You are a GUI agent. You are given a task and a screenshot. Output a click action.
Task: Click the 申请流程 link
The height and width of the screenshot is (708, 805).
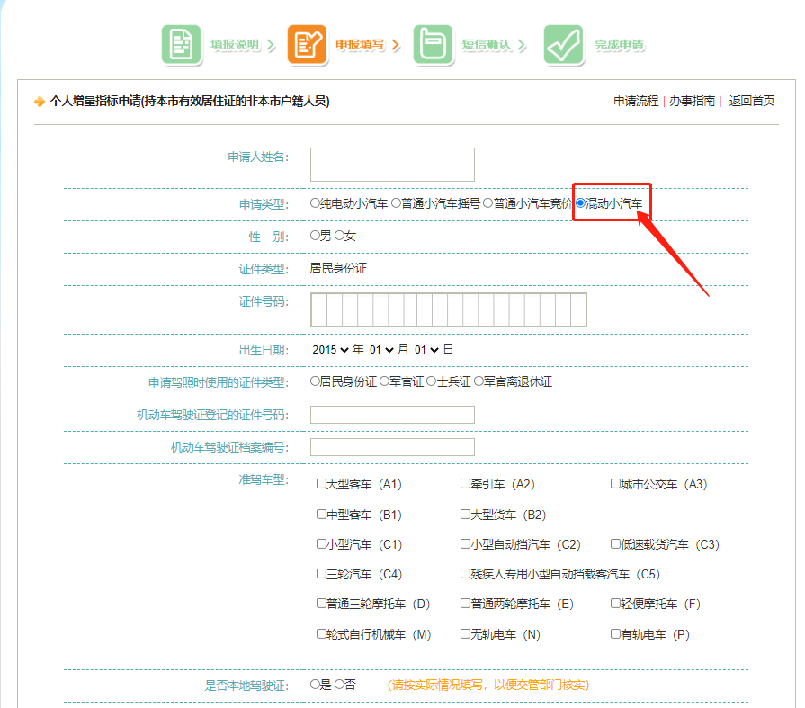point(635,102)
